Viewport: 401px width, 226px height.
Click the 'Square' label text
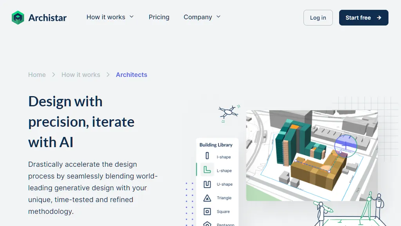(223, 211)
